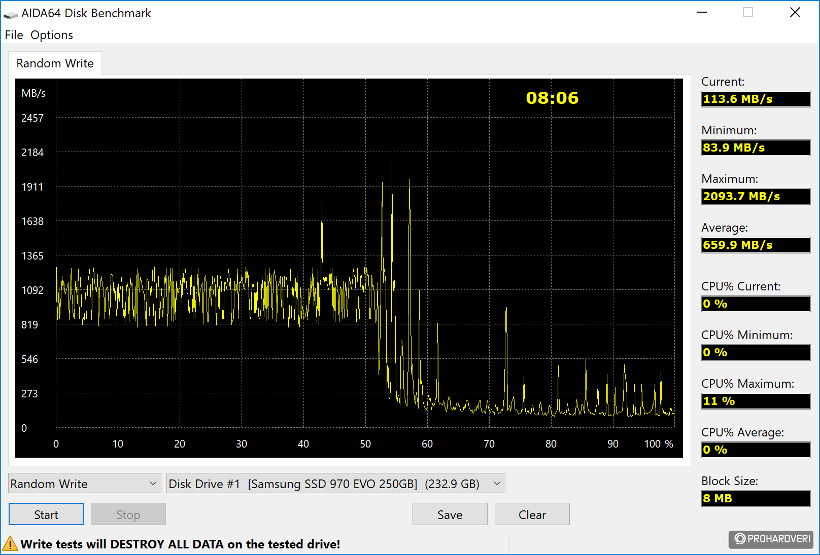The width and height of the screenshot is (820, 555).
Task: Click the Block Size: label
Action: 730,481
